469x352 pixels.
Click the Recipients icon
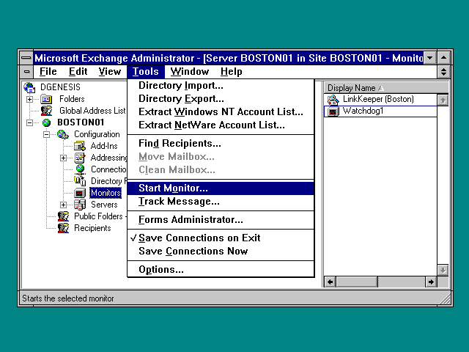(x=63, y=228)
